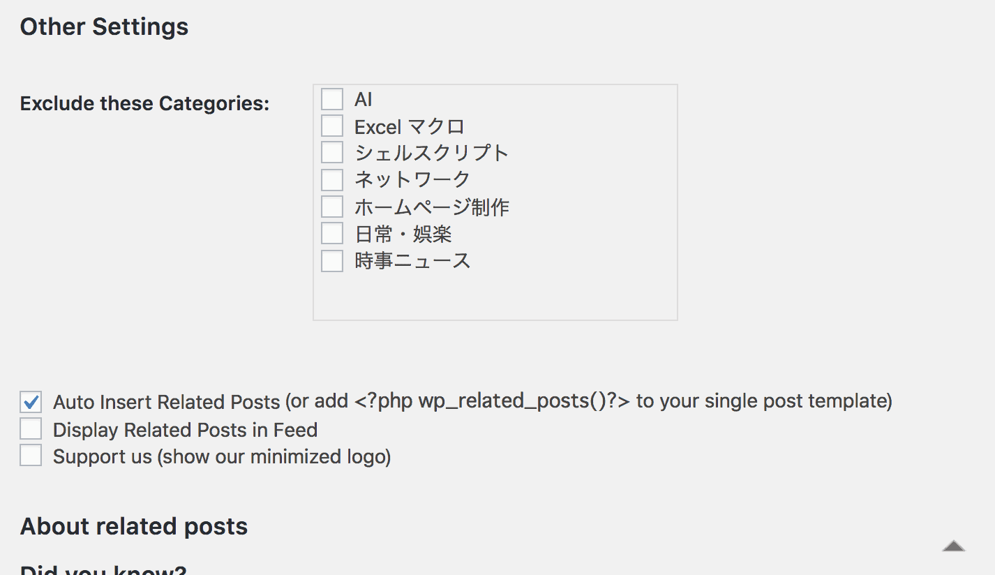Click the About related posts heading
This screenshot has height=575, width=995.
(134, 526)
